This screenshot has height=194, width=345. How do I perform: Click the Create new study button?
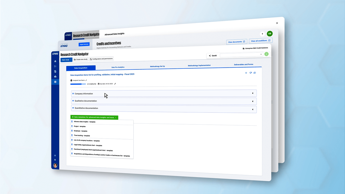[x=81, y=59]
